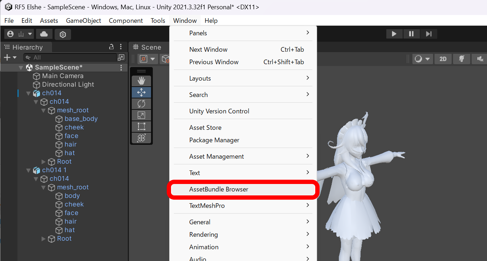Choose Next Window from the menu
Image resolution: width=487 pixels, height=261 pixels.
(243, 50)
